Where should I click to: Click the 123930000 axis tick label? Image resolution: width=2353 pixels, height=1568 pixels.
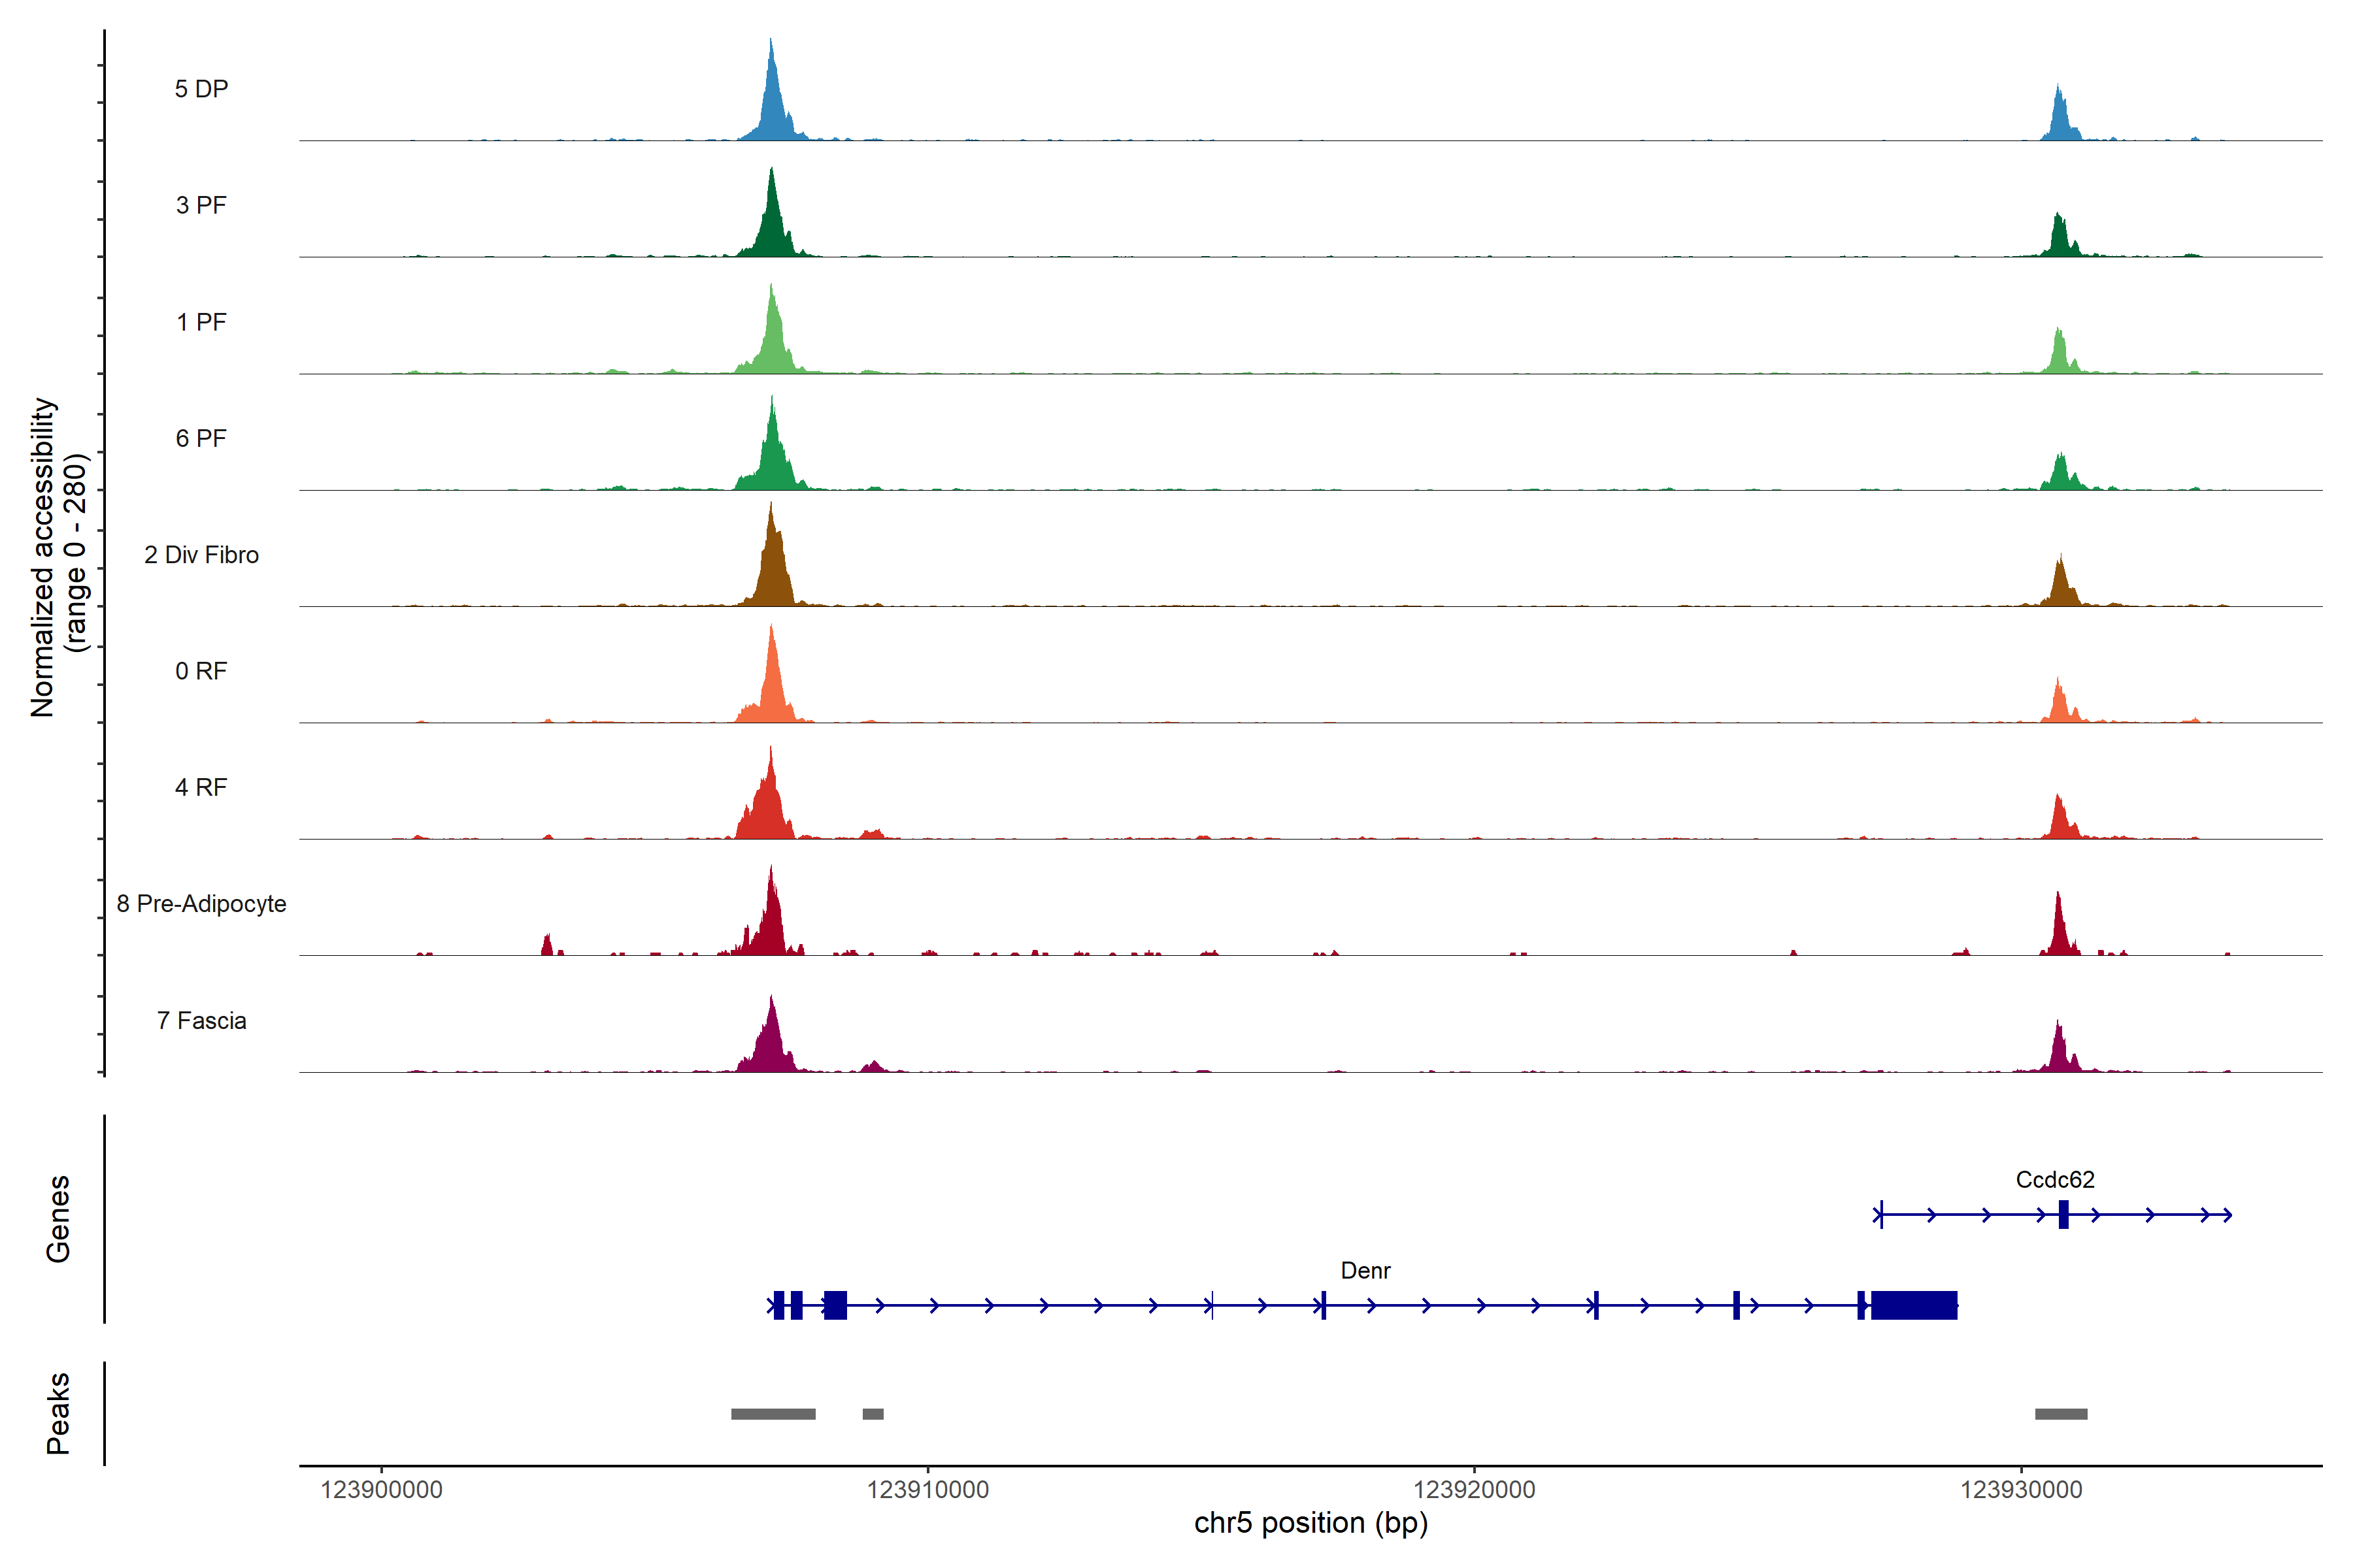pos(2021,1490)
